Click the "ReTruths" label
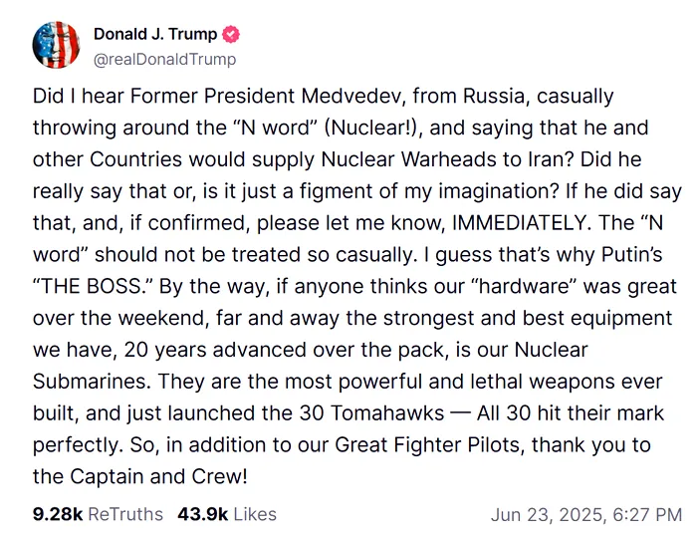 125,514
